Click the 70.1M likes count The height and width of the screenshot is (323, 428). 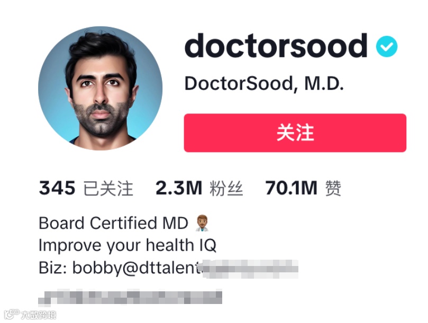point(292,188)
